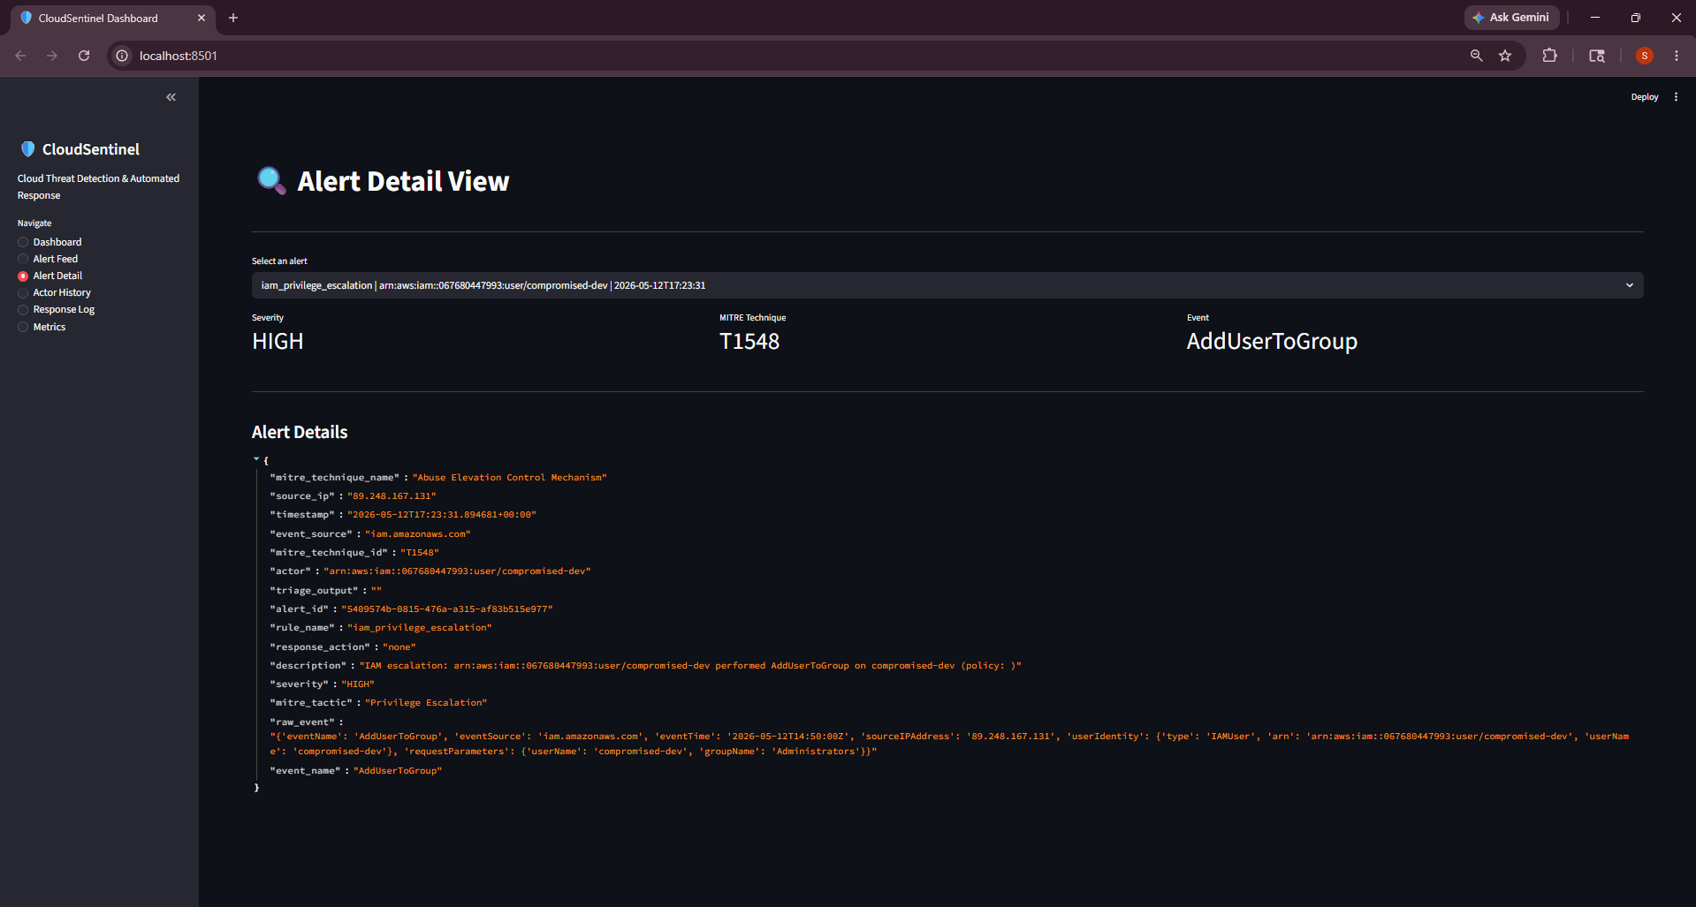Click the "event_source" iam.amazonaws.com value
The height and width of the screenshot is (907, 1696).
click(x=418, y=534)
